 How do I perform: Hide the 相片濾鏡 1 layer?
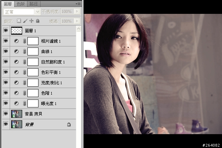[6, 41]
